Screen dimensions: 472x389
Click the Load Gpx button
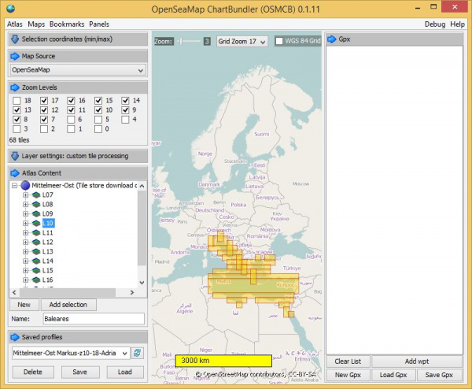(x=396, y=375)
